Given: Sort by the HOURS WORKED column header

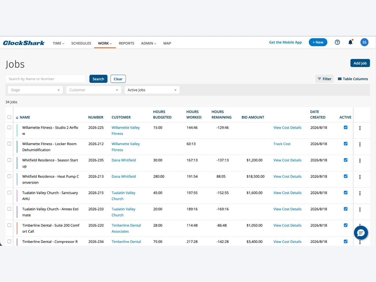Looking at the screenshot, I should 194,115.
